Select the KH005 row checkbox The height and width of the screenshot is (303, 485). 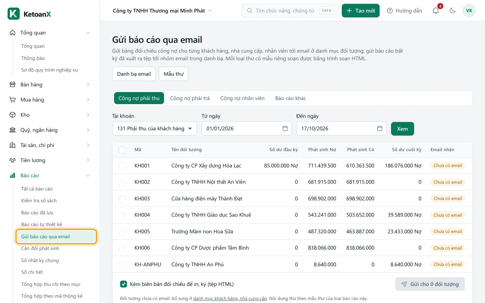coord(122,232)
